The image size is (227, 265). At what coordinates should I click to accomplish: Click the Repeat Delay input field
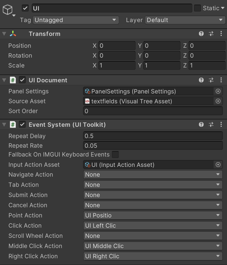153,136
